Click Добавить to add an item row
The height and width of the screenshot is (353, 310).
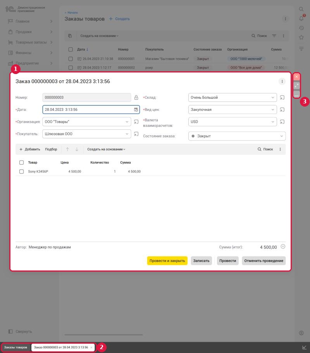click(x=30, y=149)
